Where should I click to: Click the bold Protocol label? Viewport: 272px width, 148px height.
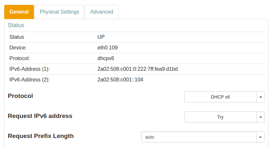point(20,96)
